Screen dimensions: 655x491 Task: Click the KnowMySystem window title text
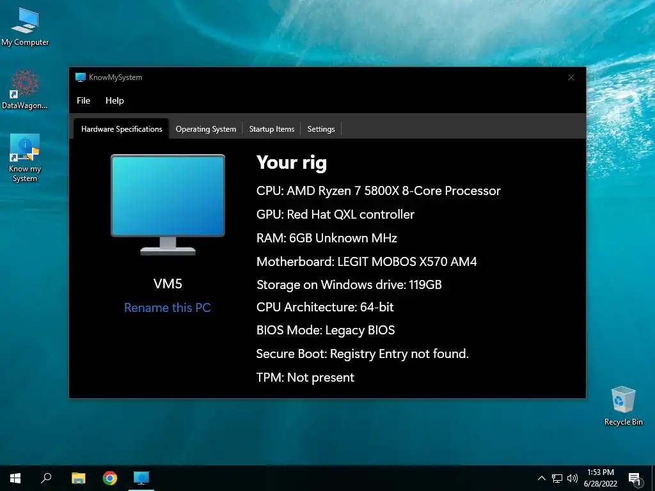(x=115, y=77)
